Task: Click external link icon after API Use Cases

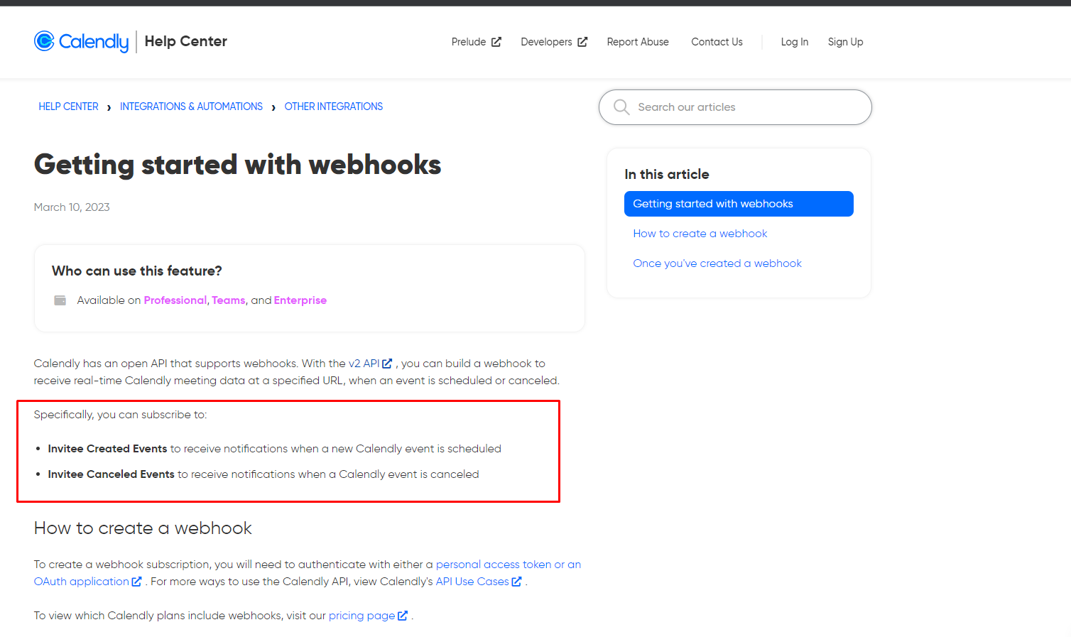Action: 516,582
